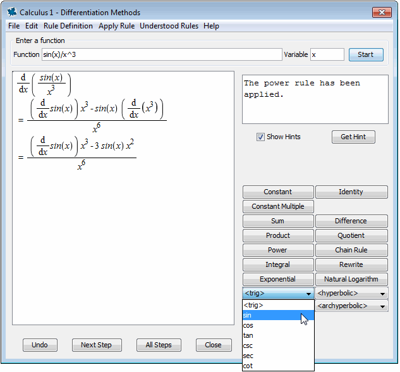Click the Maple app icon in title bar
The height and width of the screenshot is (372, 400).
[11, 12]
